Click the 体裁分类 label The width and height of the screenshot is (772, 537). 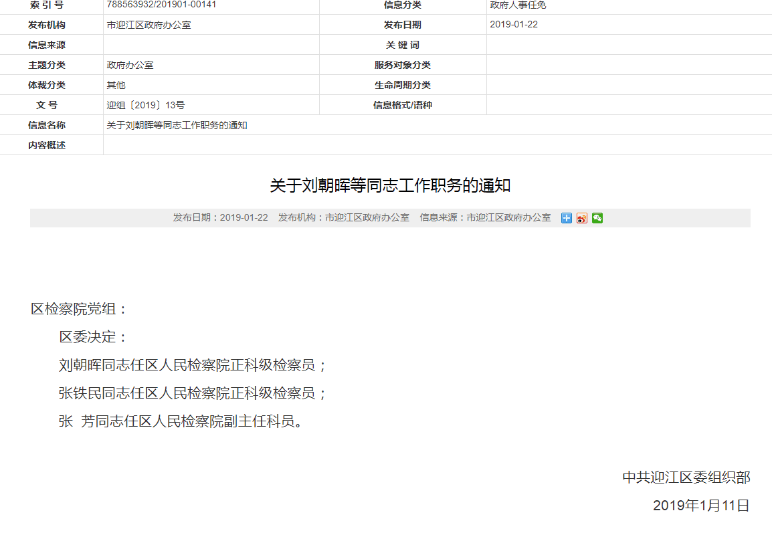click(x=47, y=85)
